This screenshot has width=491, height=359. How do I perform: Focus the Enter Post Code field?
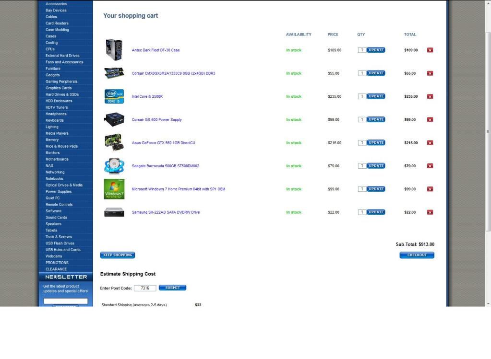pyautogui.click(x=145, y=288)
